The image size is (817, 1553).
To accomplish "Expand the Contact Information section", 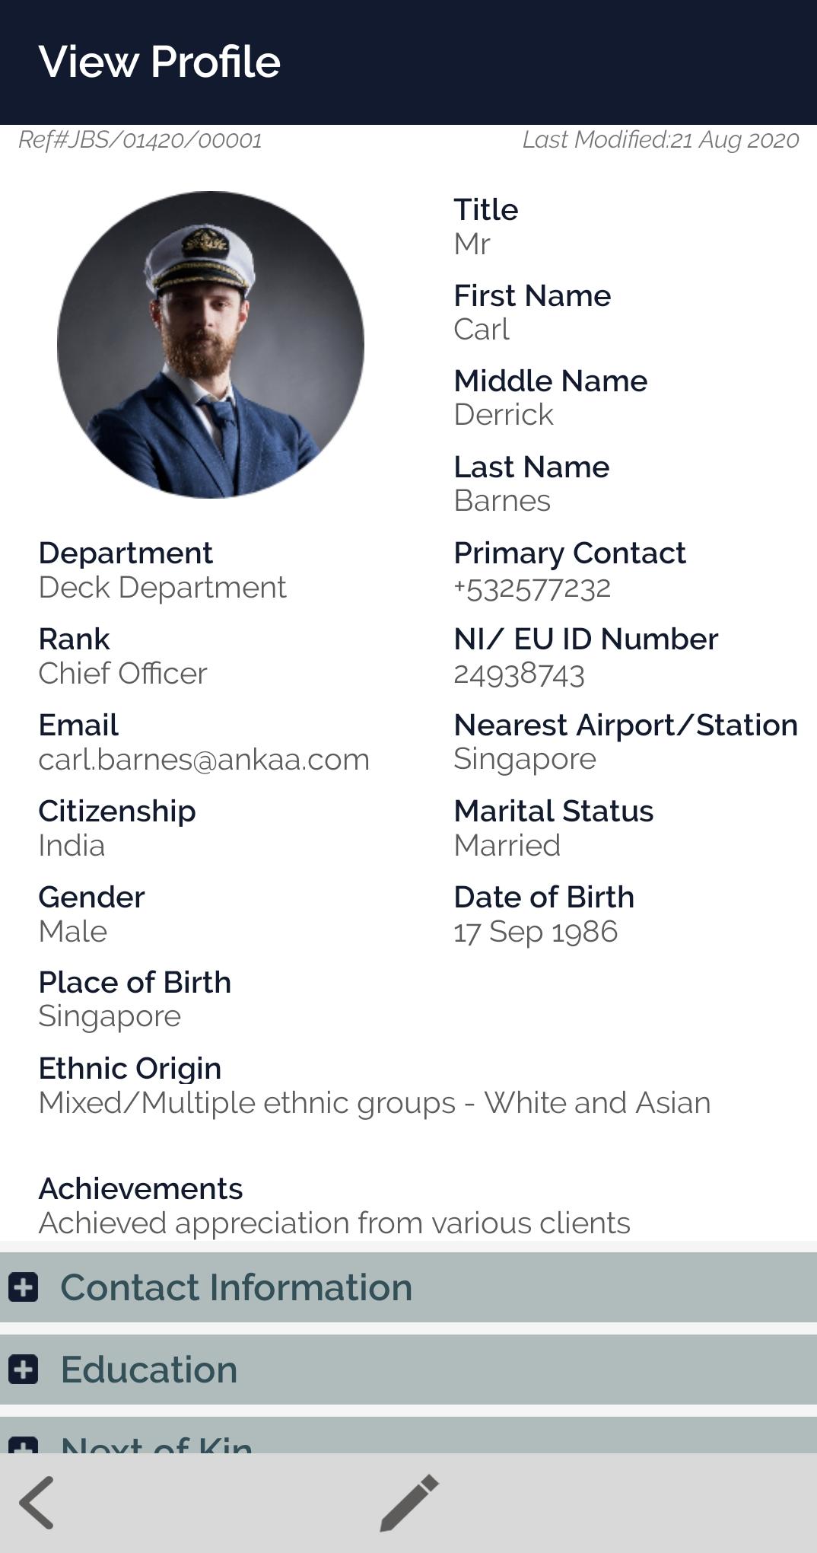I will 236,1287.
